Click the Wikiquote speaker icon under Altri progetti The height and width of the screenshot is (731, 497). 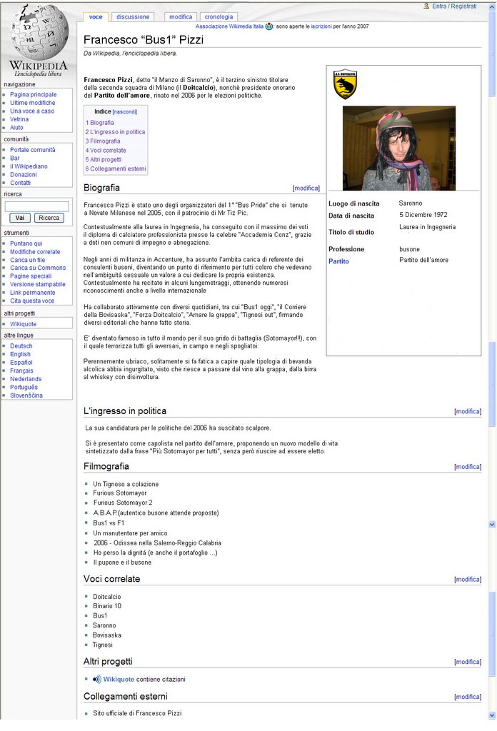tap(97, 680)
